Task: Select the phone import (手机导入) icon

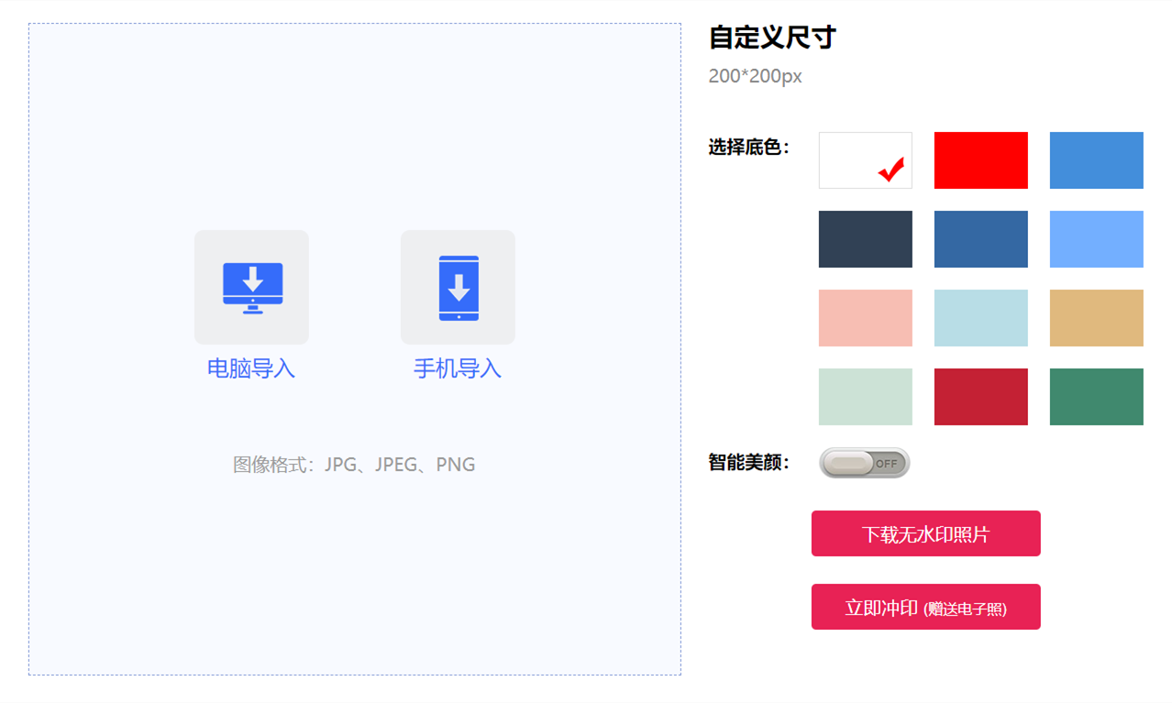Action: coord(458,287)
